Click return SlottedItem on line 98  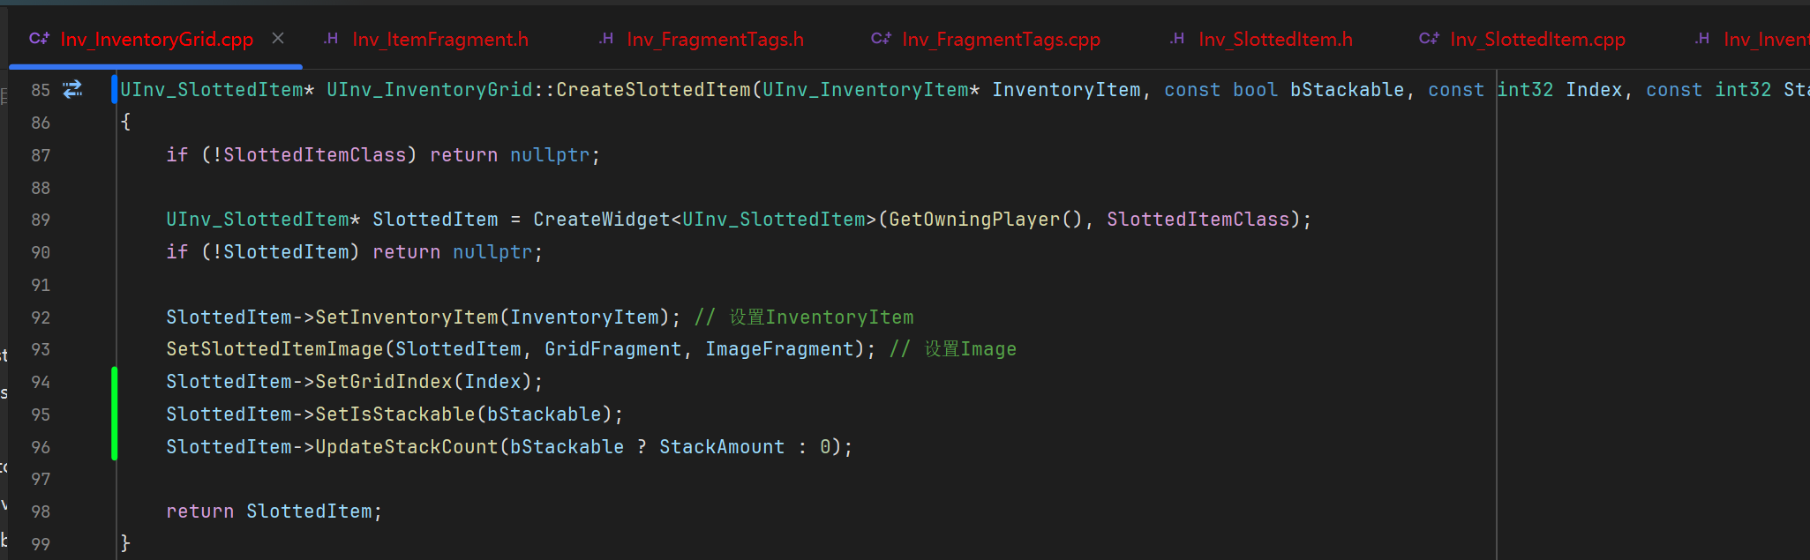274,511
